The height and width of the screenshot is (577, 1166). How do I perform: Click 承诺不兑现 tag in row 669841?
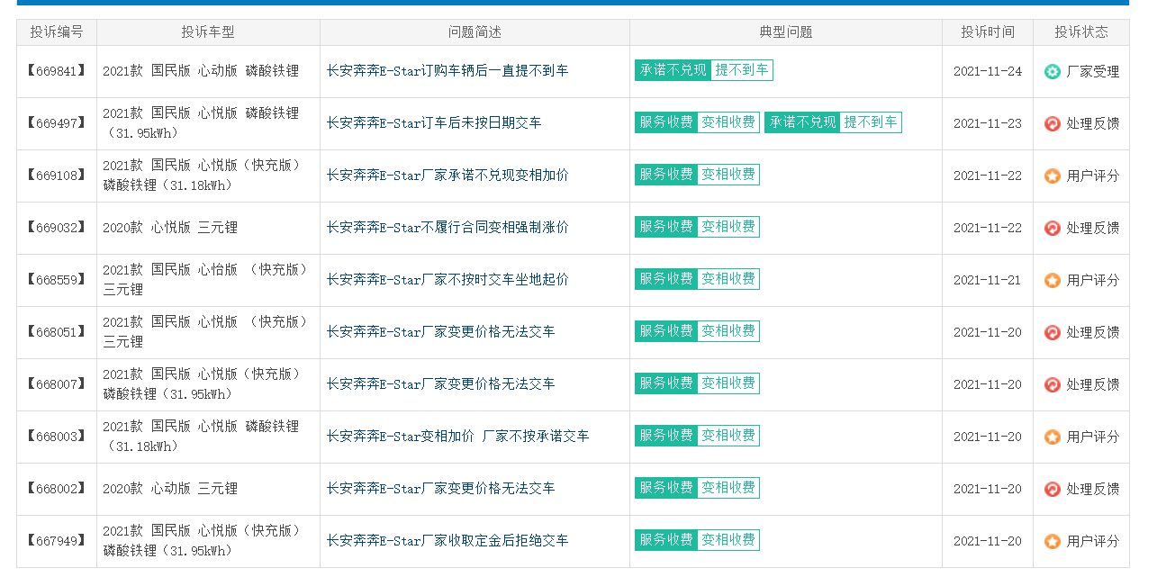tap(673, 70)
